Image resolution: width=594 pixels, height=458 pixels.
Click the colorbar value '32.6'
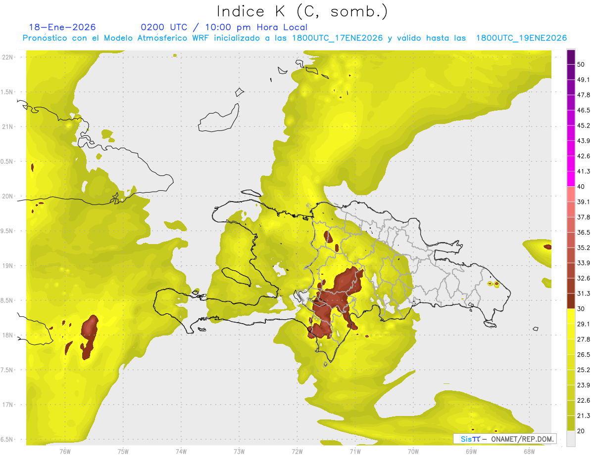(x=584, y=278)
